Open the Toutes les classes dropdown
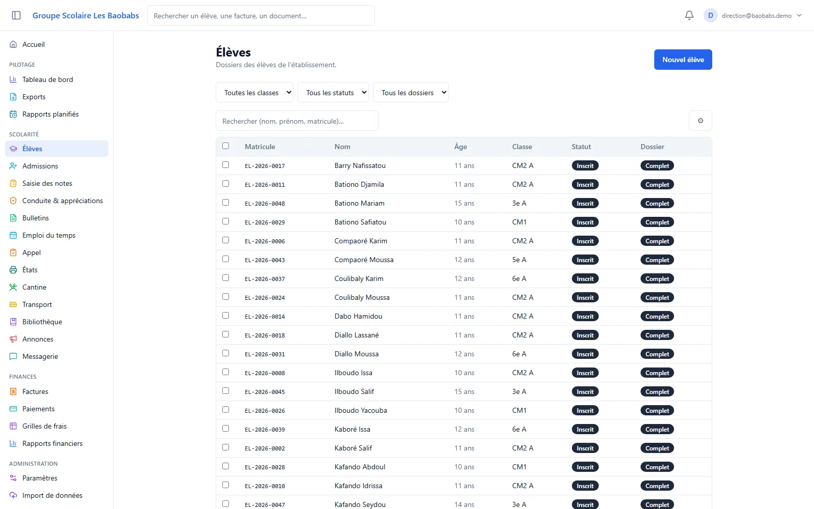 click(254, 92)
